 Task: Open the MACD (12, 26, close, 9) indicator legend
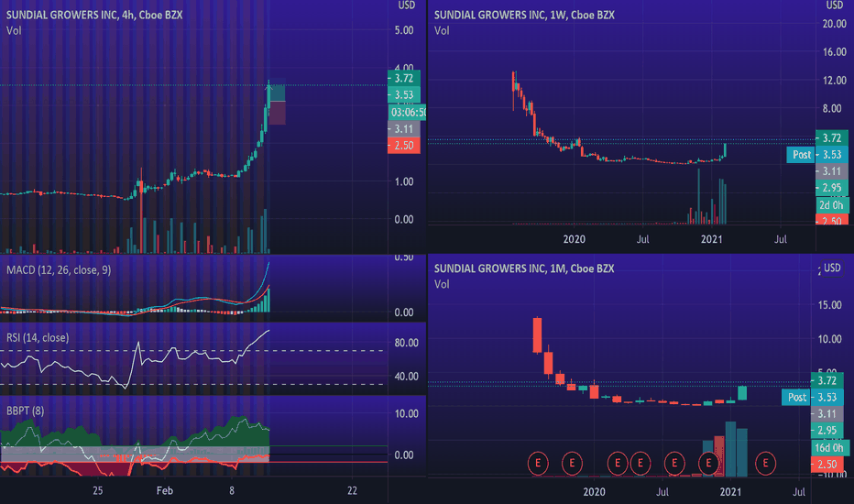[59, 269]
